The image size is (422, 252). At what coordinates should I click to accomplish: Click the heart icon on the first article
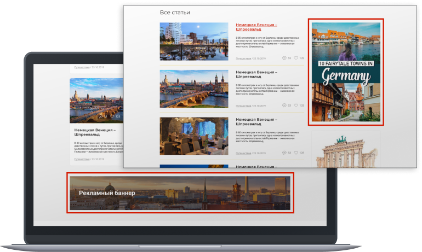click(296, 58)
